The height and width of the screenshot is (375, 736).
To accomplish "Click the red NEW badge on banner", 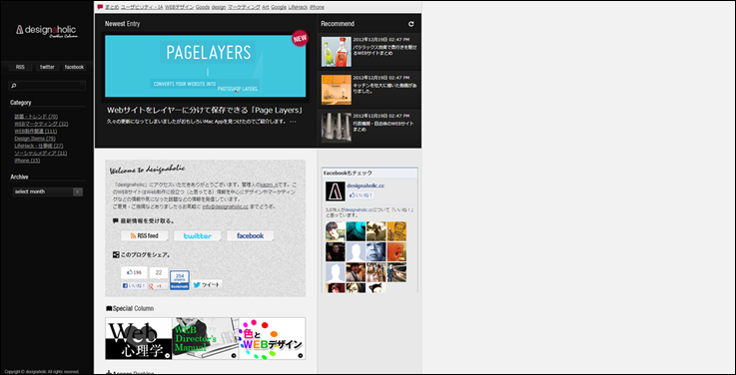I will (x=300, y=39).
